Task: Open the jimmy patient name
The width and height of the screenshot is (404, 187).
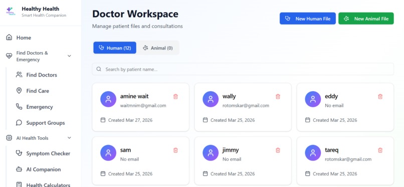Action: [231, 150]
